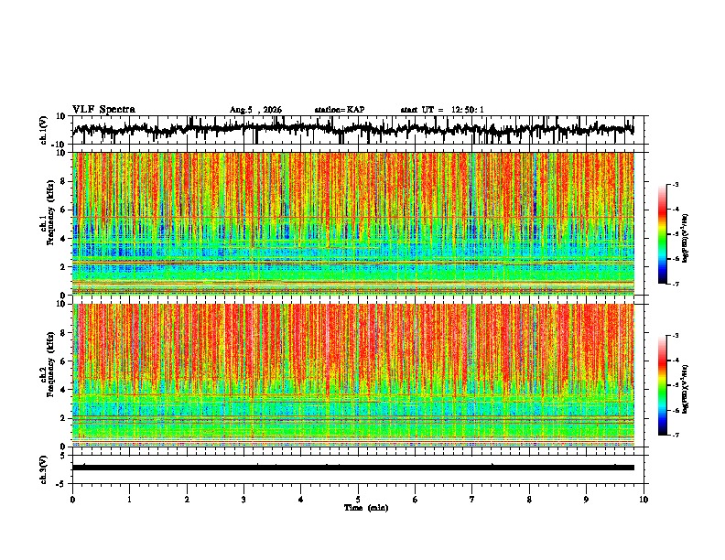Click the ch.2 spectrogram color bar
This screenshot has height=560, width=725.
[x=662, y=385]
